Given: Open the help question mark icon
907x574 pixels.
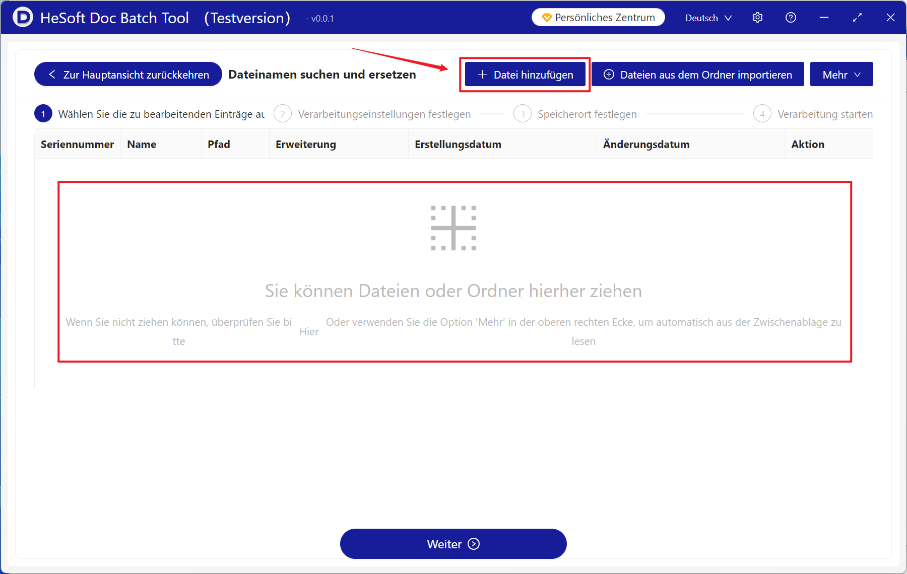Looking at the screenshot, I should pyautogui.click(x=791, y=18).
